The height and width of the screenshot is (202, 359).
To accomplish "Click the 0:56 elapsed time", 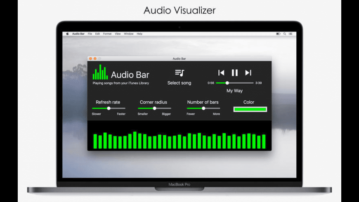I will coord(211,83).
